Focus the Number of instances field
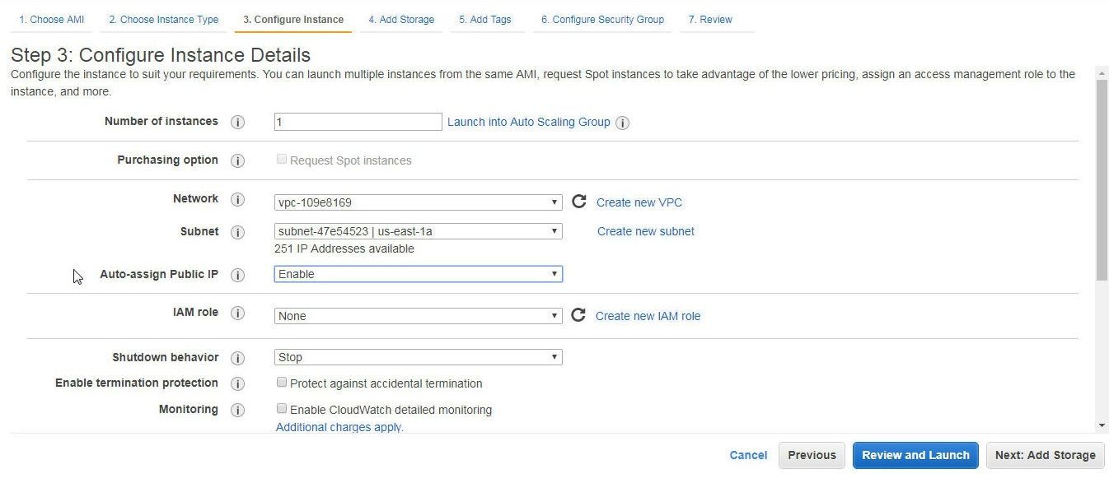This screenshot has height=483, width=1109. [x=358, y=122]
